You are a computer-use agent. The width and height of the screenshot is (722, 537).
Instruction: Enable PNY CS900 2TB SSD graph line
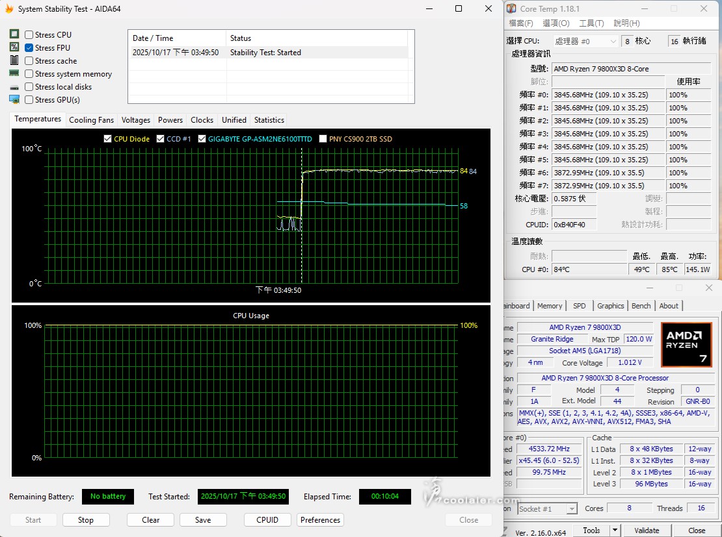click(323, 139)
